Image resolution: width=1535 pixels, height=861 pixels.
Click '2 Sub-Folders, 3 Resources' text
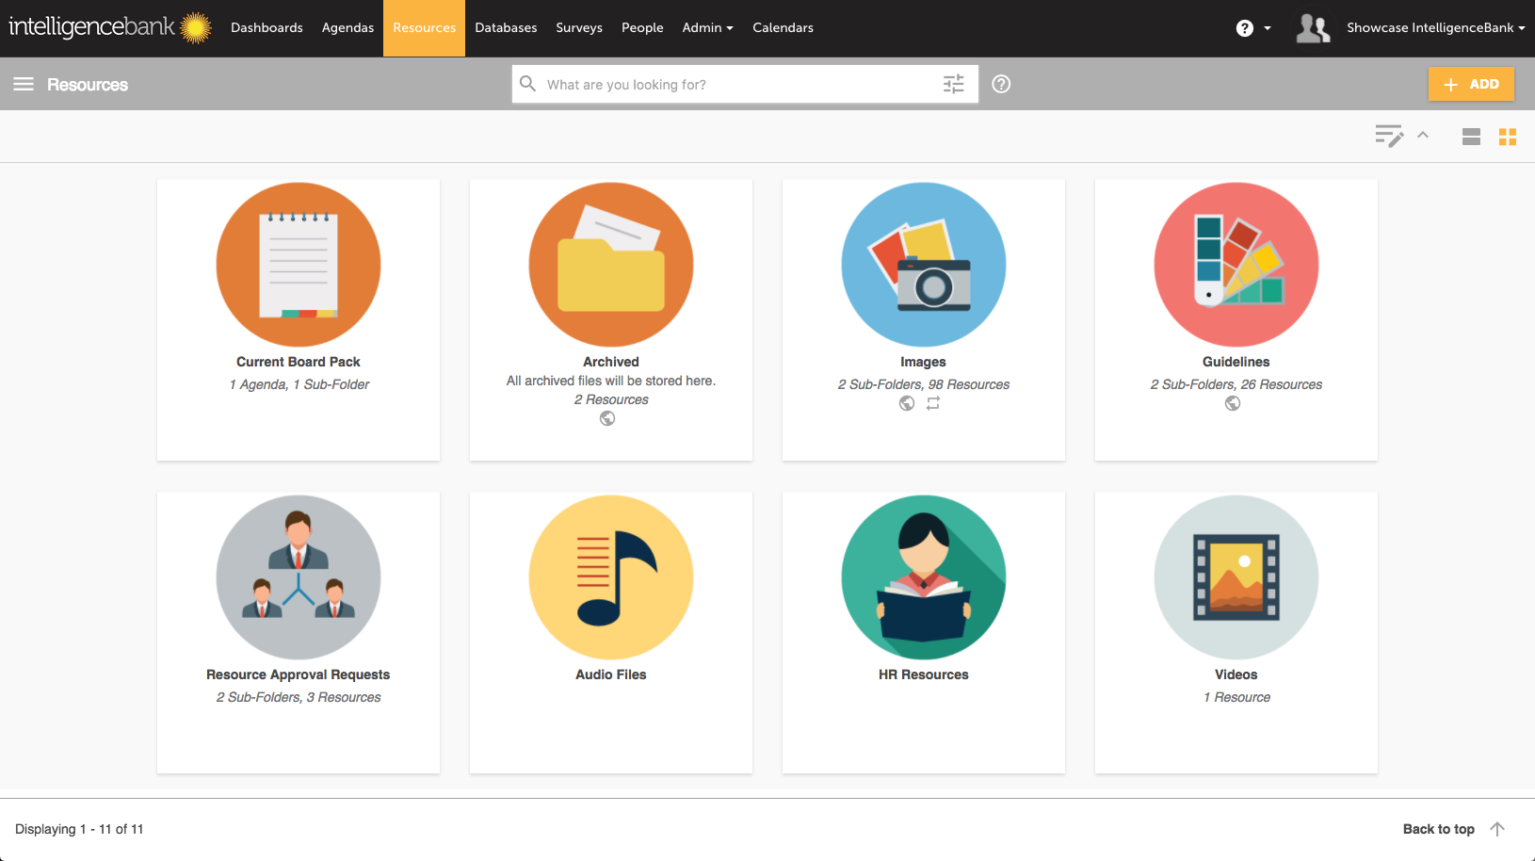pos(299,697)
